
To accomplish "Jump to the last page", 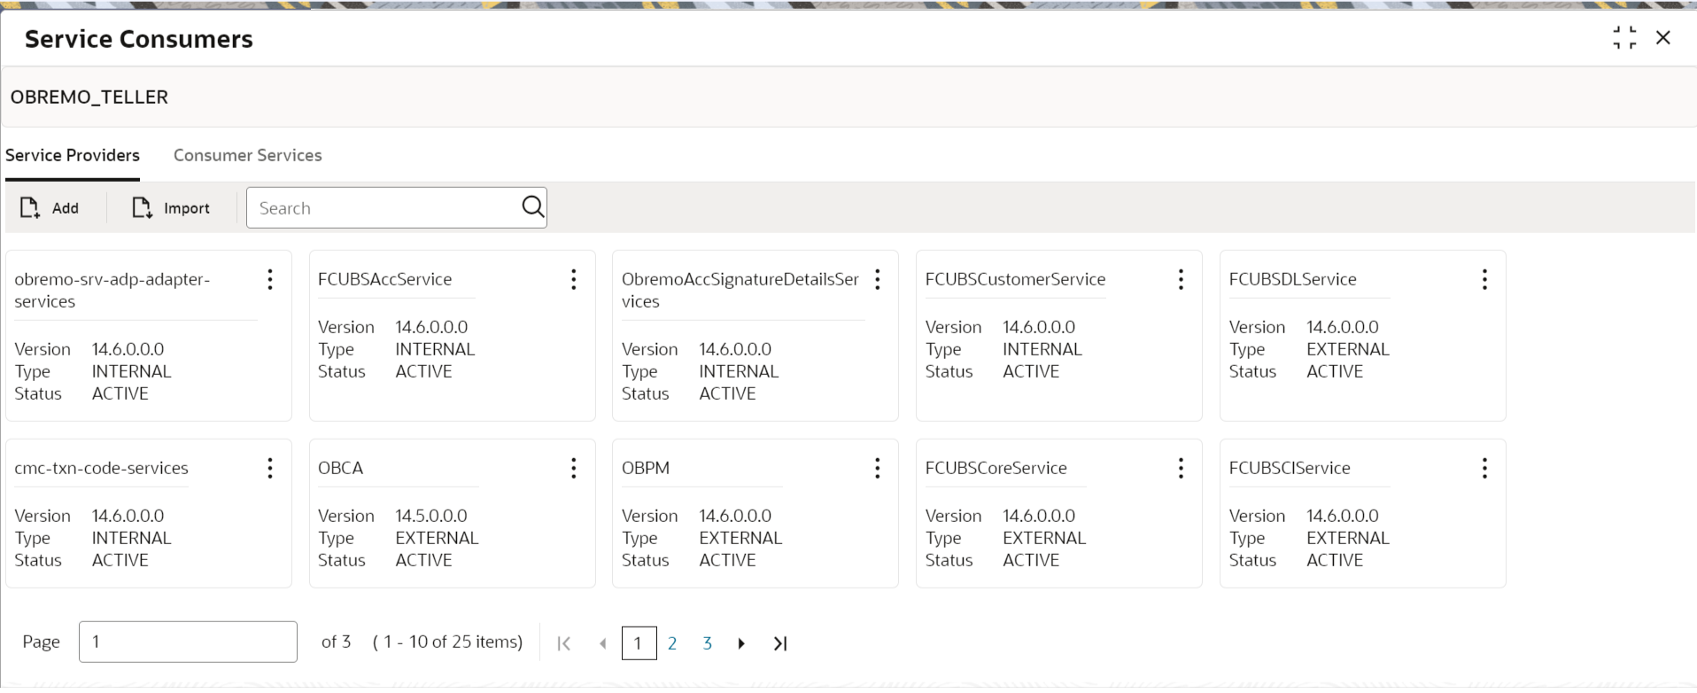I will 780,643.
